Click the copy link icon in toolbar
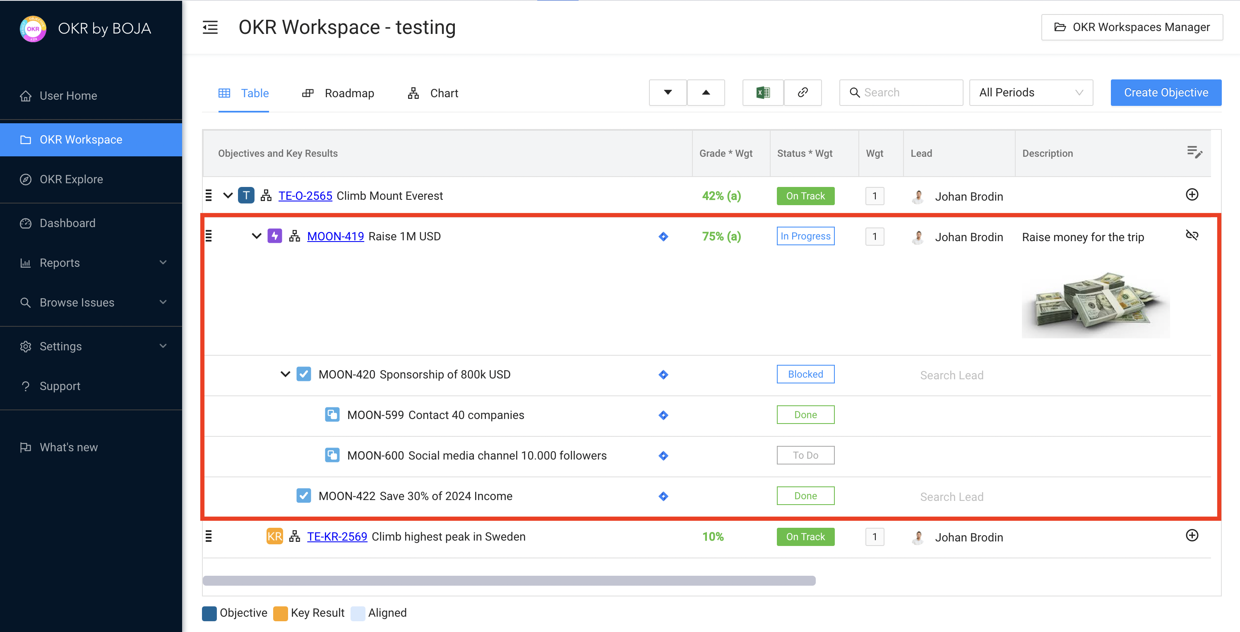 (803, 92)
